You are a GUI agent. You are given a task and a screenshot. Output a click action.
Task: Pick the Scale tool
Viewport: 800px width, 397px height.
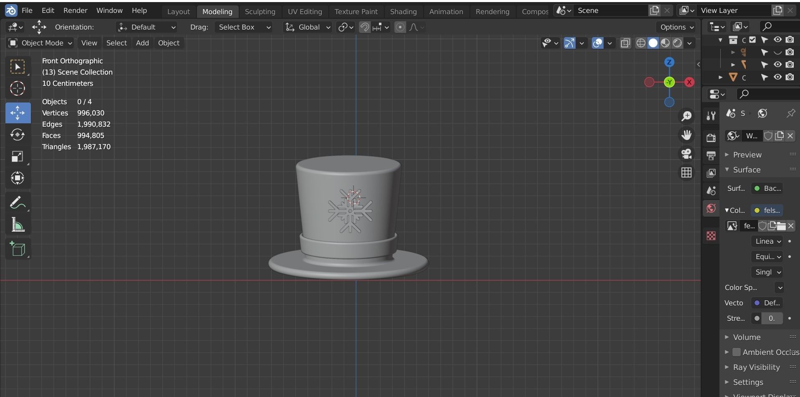18,157
